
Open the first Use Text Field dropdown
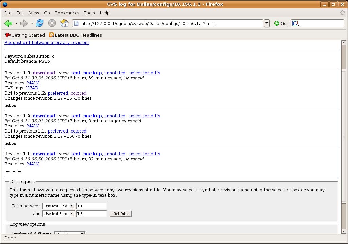[x=58, y=206]
